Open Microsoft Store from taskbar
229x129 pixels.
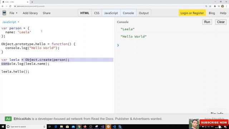coord(67,126)
